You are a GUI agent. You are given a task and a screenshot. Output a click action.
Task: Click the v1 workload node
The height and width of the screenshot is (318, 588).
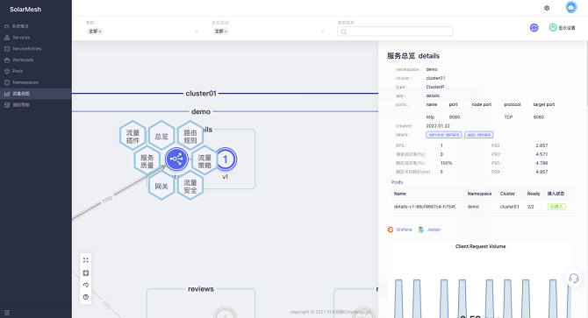tap(226, 159)
